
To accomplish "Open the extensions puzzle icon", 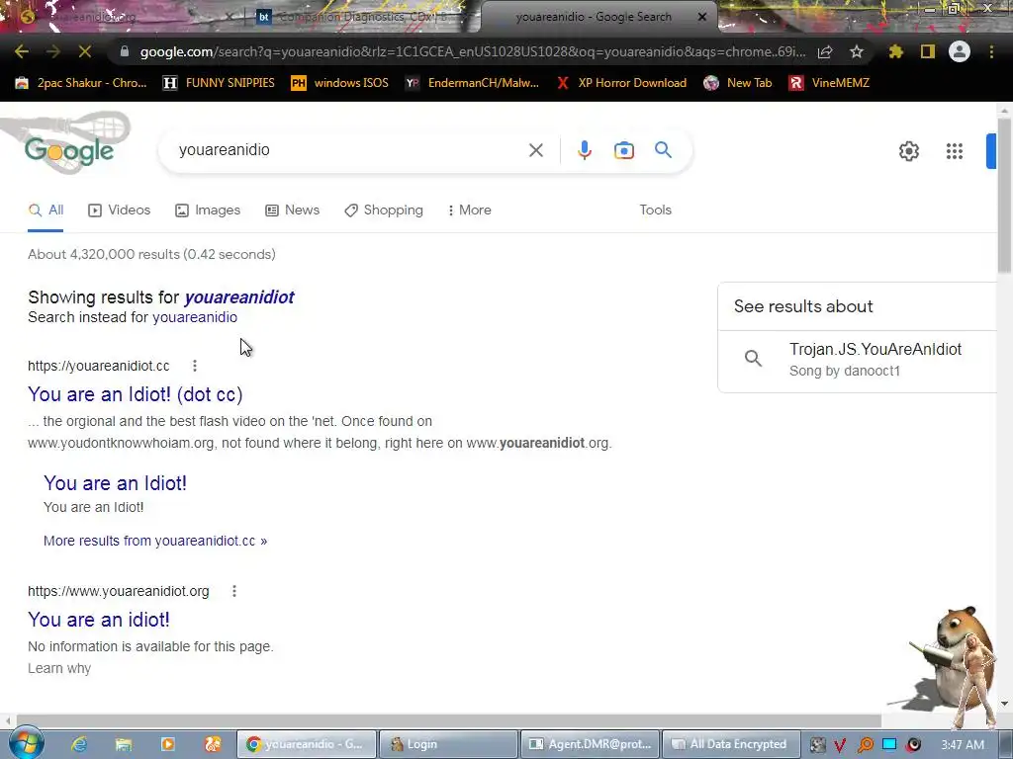I will pos(896,51).
